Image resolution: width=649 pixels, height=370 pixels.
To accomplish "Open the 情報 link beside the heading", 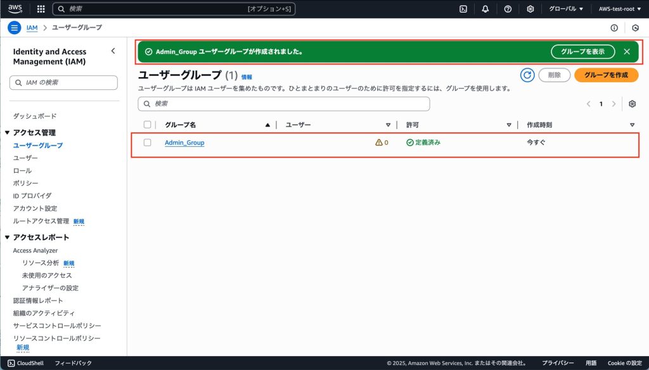I will click(247, 77).
